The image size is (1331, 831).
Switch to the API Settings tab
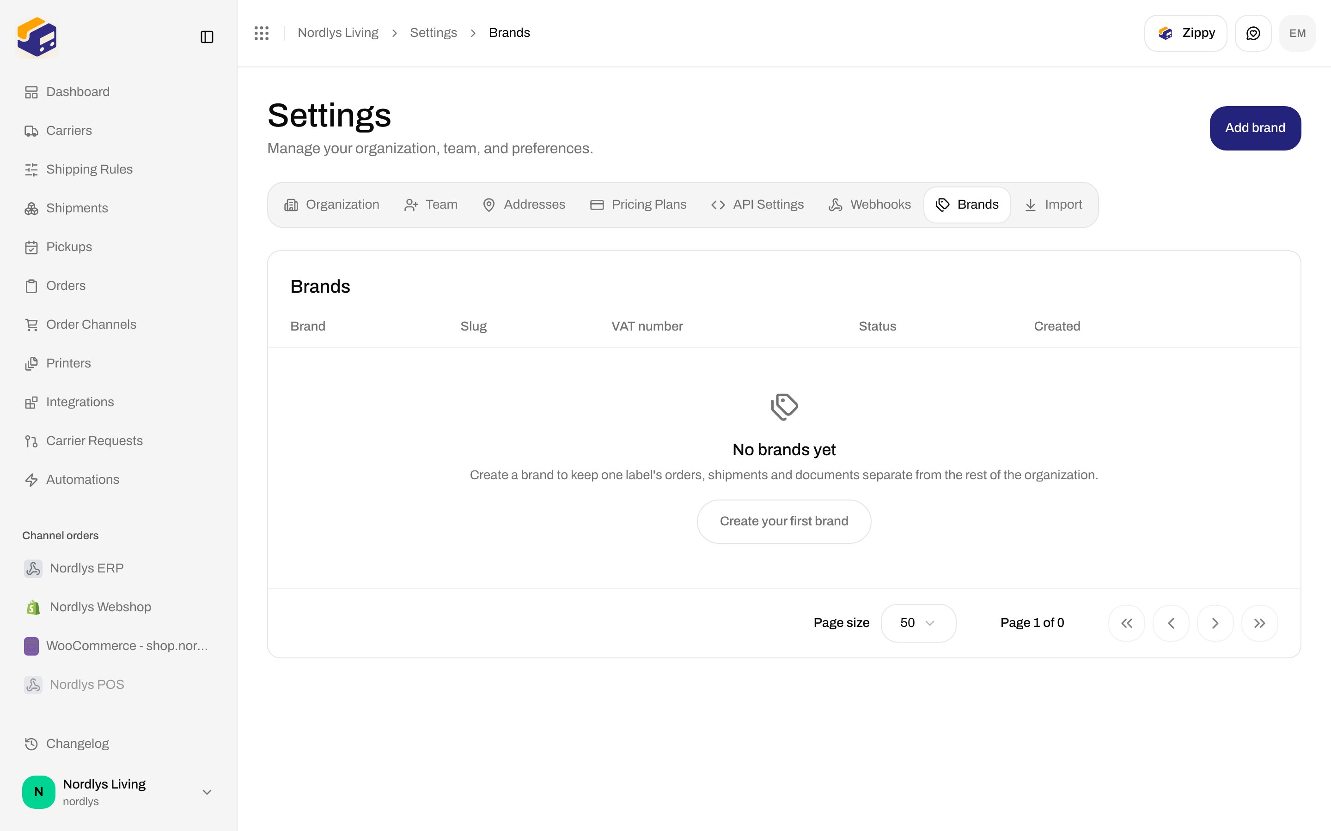tap(757, 205)
